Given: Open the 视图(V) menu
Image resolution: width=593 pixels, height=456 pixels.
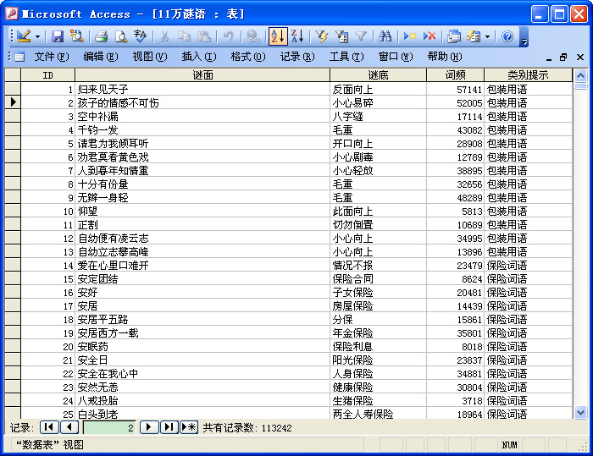Looking at the screenshot, I should [x=150, y=57].
